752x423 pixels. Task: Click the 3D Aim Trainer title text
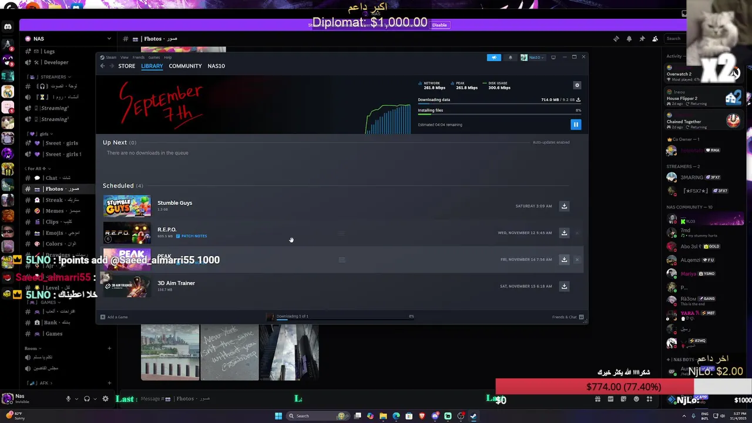point(176,283)
